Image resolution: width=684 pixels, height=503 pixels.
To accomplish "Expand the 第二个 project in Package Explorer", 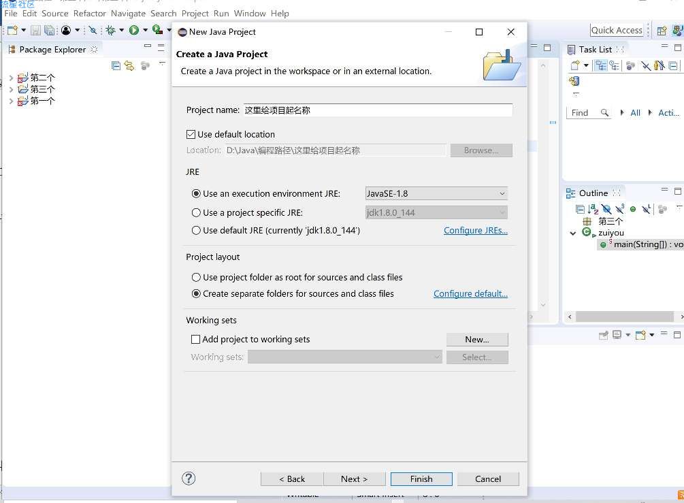I will point(11,78).
